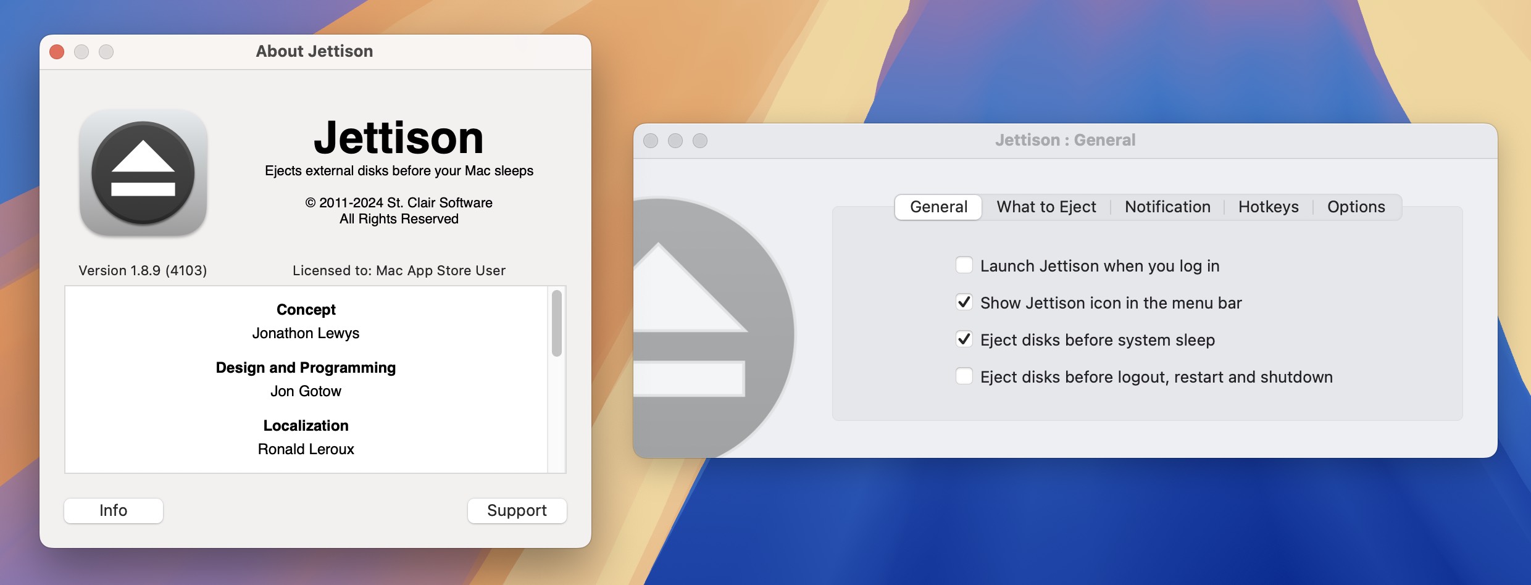Viewport: 1531px width, 585px height.
Task: Click the Jettison : General title bar text
Action: tap(1065, 140)
